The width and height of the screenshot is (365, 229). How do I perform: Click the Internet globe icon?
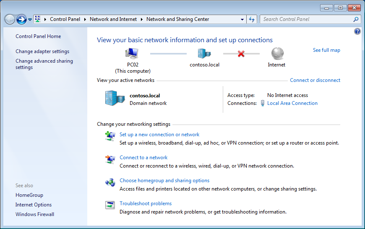277,53
